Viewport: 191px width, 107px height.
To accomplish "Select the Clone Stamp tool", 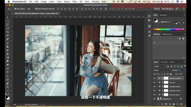I will 8,46.
